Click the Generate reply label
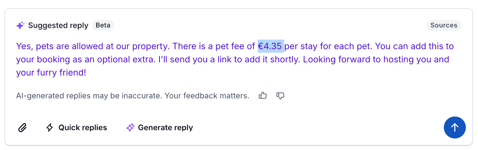 click(165, 128)
